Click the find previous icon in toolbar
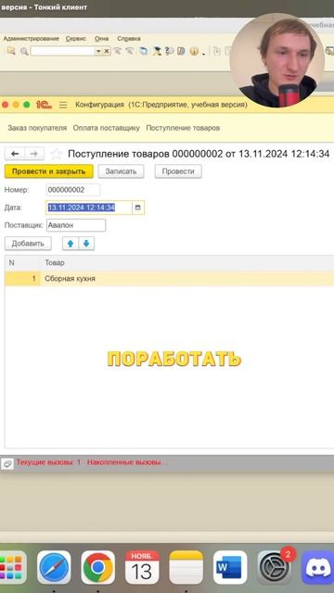 [130, 51]
